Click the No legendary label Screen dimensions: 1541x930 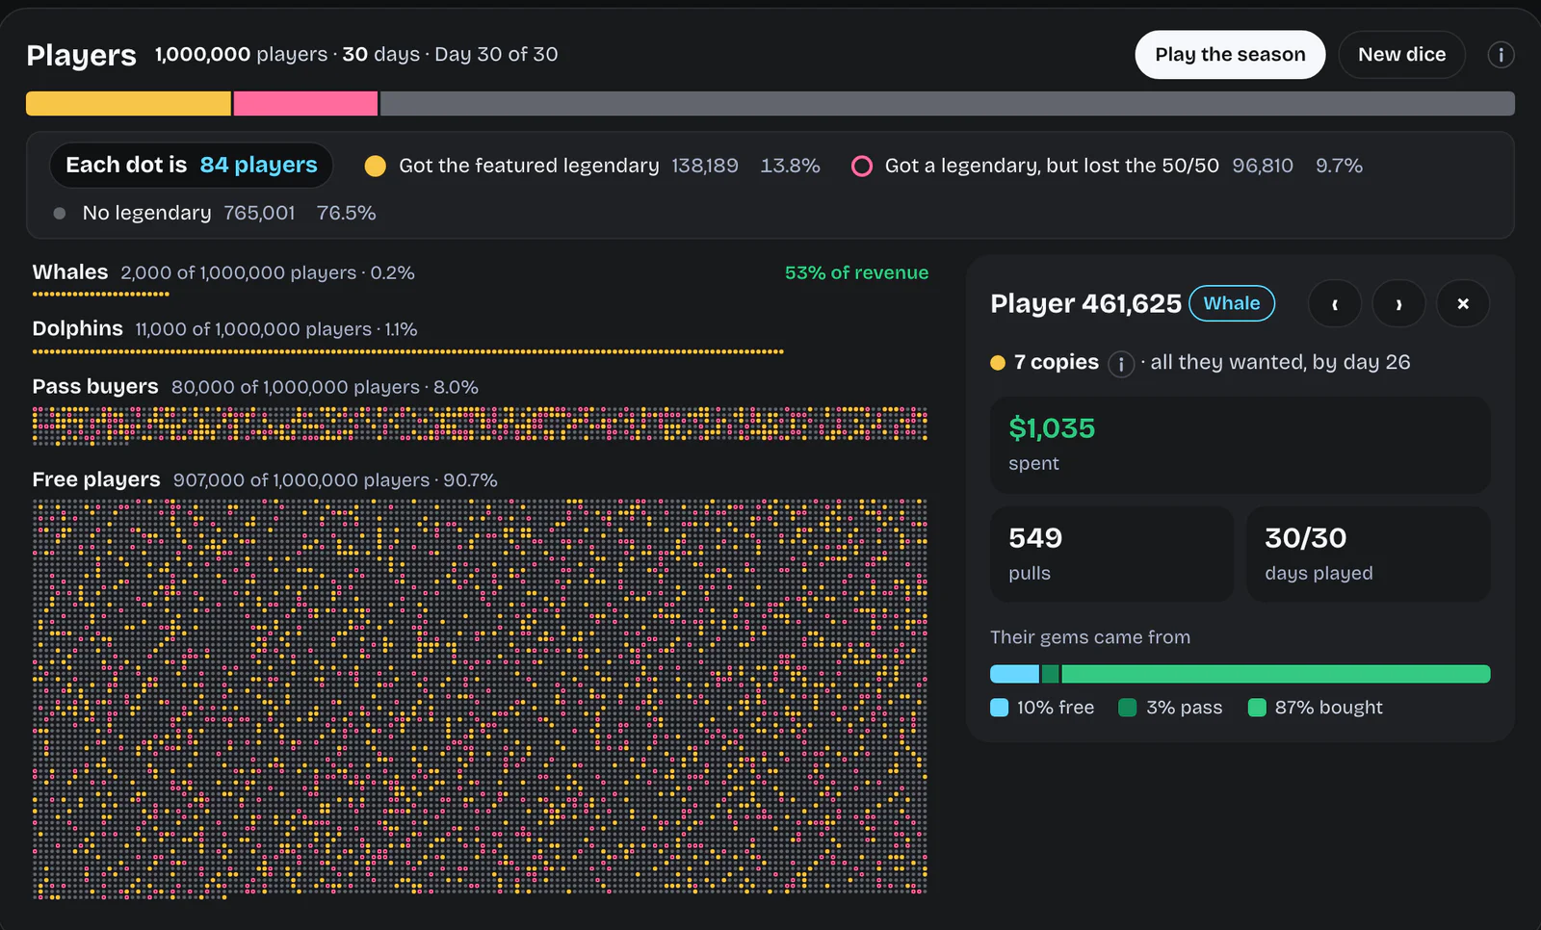pyautogui.click(x=146, y=213)
